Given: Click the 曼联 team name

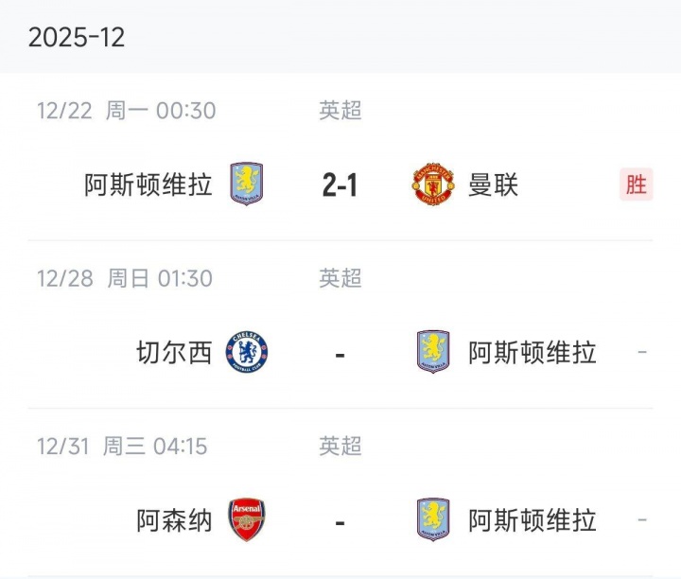Looking at the screenshot, I should [493, 184].
